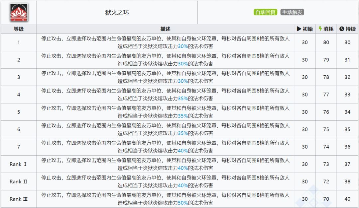Screen dimensions: 359x208
Task: Click the clock icon beside 持续
Action: (x=341, y=29)
